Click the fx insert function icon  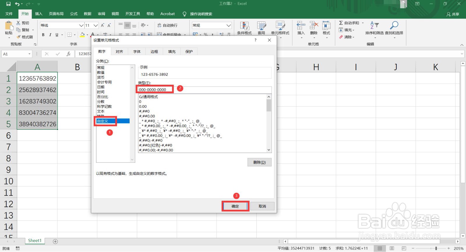[x=68, y=54]
